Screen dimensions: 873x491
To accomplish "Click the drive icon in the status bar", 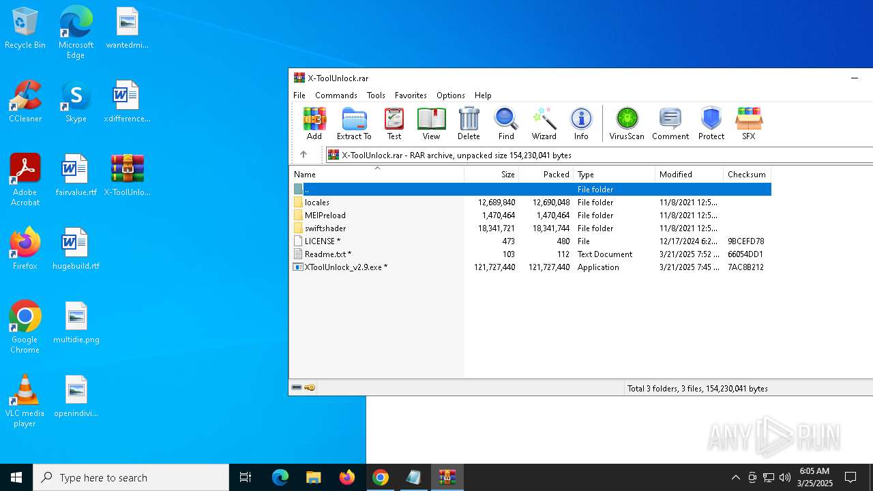I will (297, 387).
